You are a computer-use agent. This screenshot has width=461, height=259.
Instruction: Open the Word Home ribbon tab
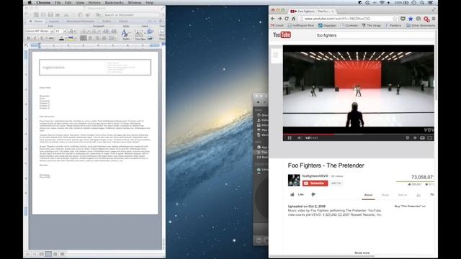pos(36,21)
